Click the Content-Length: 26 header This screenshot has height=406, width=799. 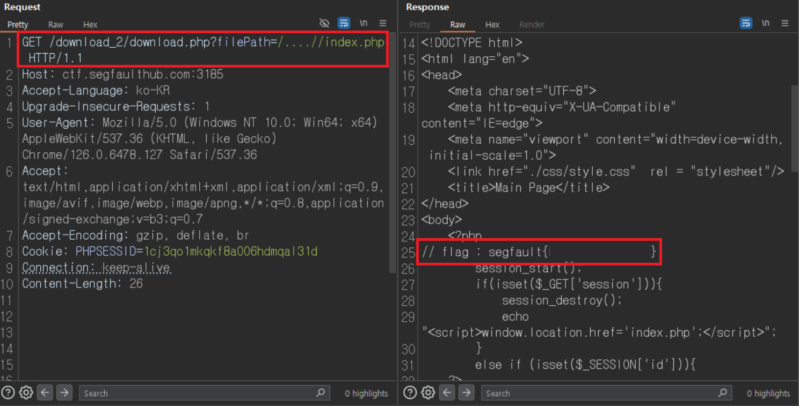click(82, 284)
